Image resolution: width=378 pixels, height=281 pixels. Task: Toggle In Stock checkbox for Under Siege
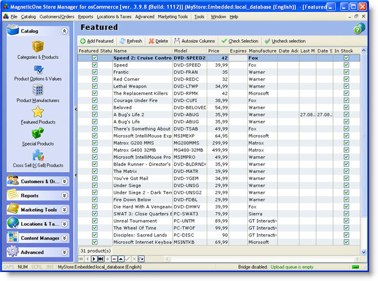click(346, 185)
